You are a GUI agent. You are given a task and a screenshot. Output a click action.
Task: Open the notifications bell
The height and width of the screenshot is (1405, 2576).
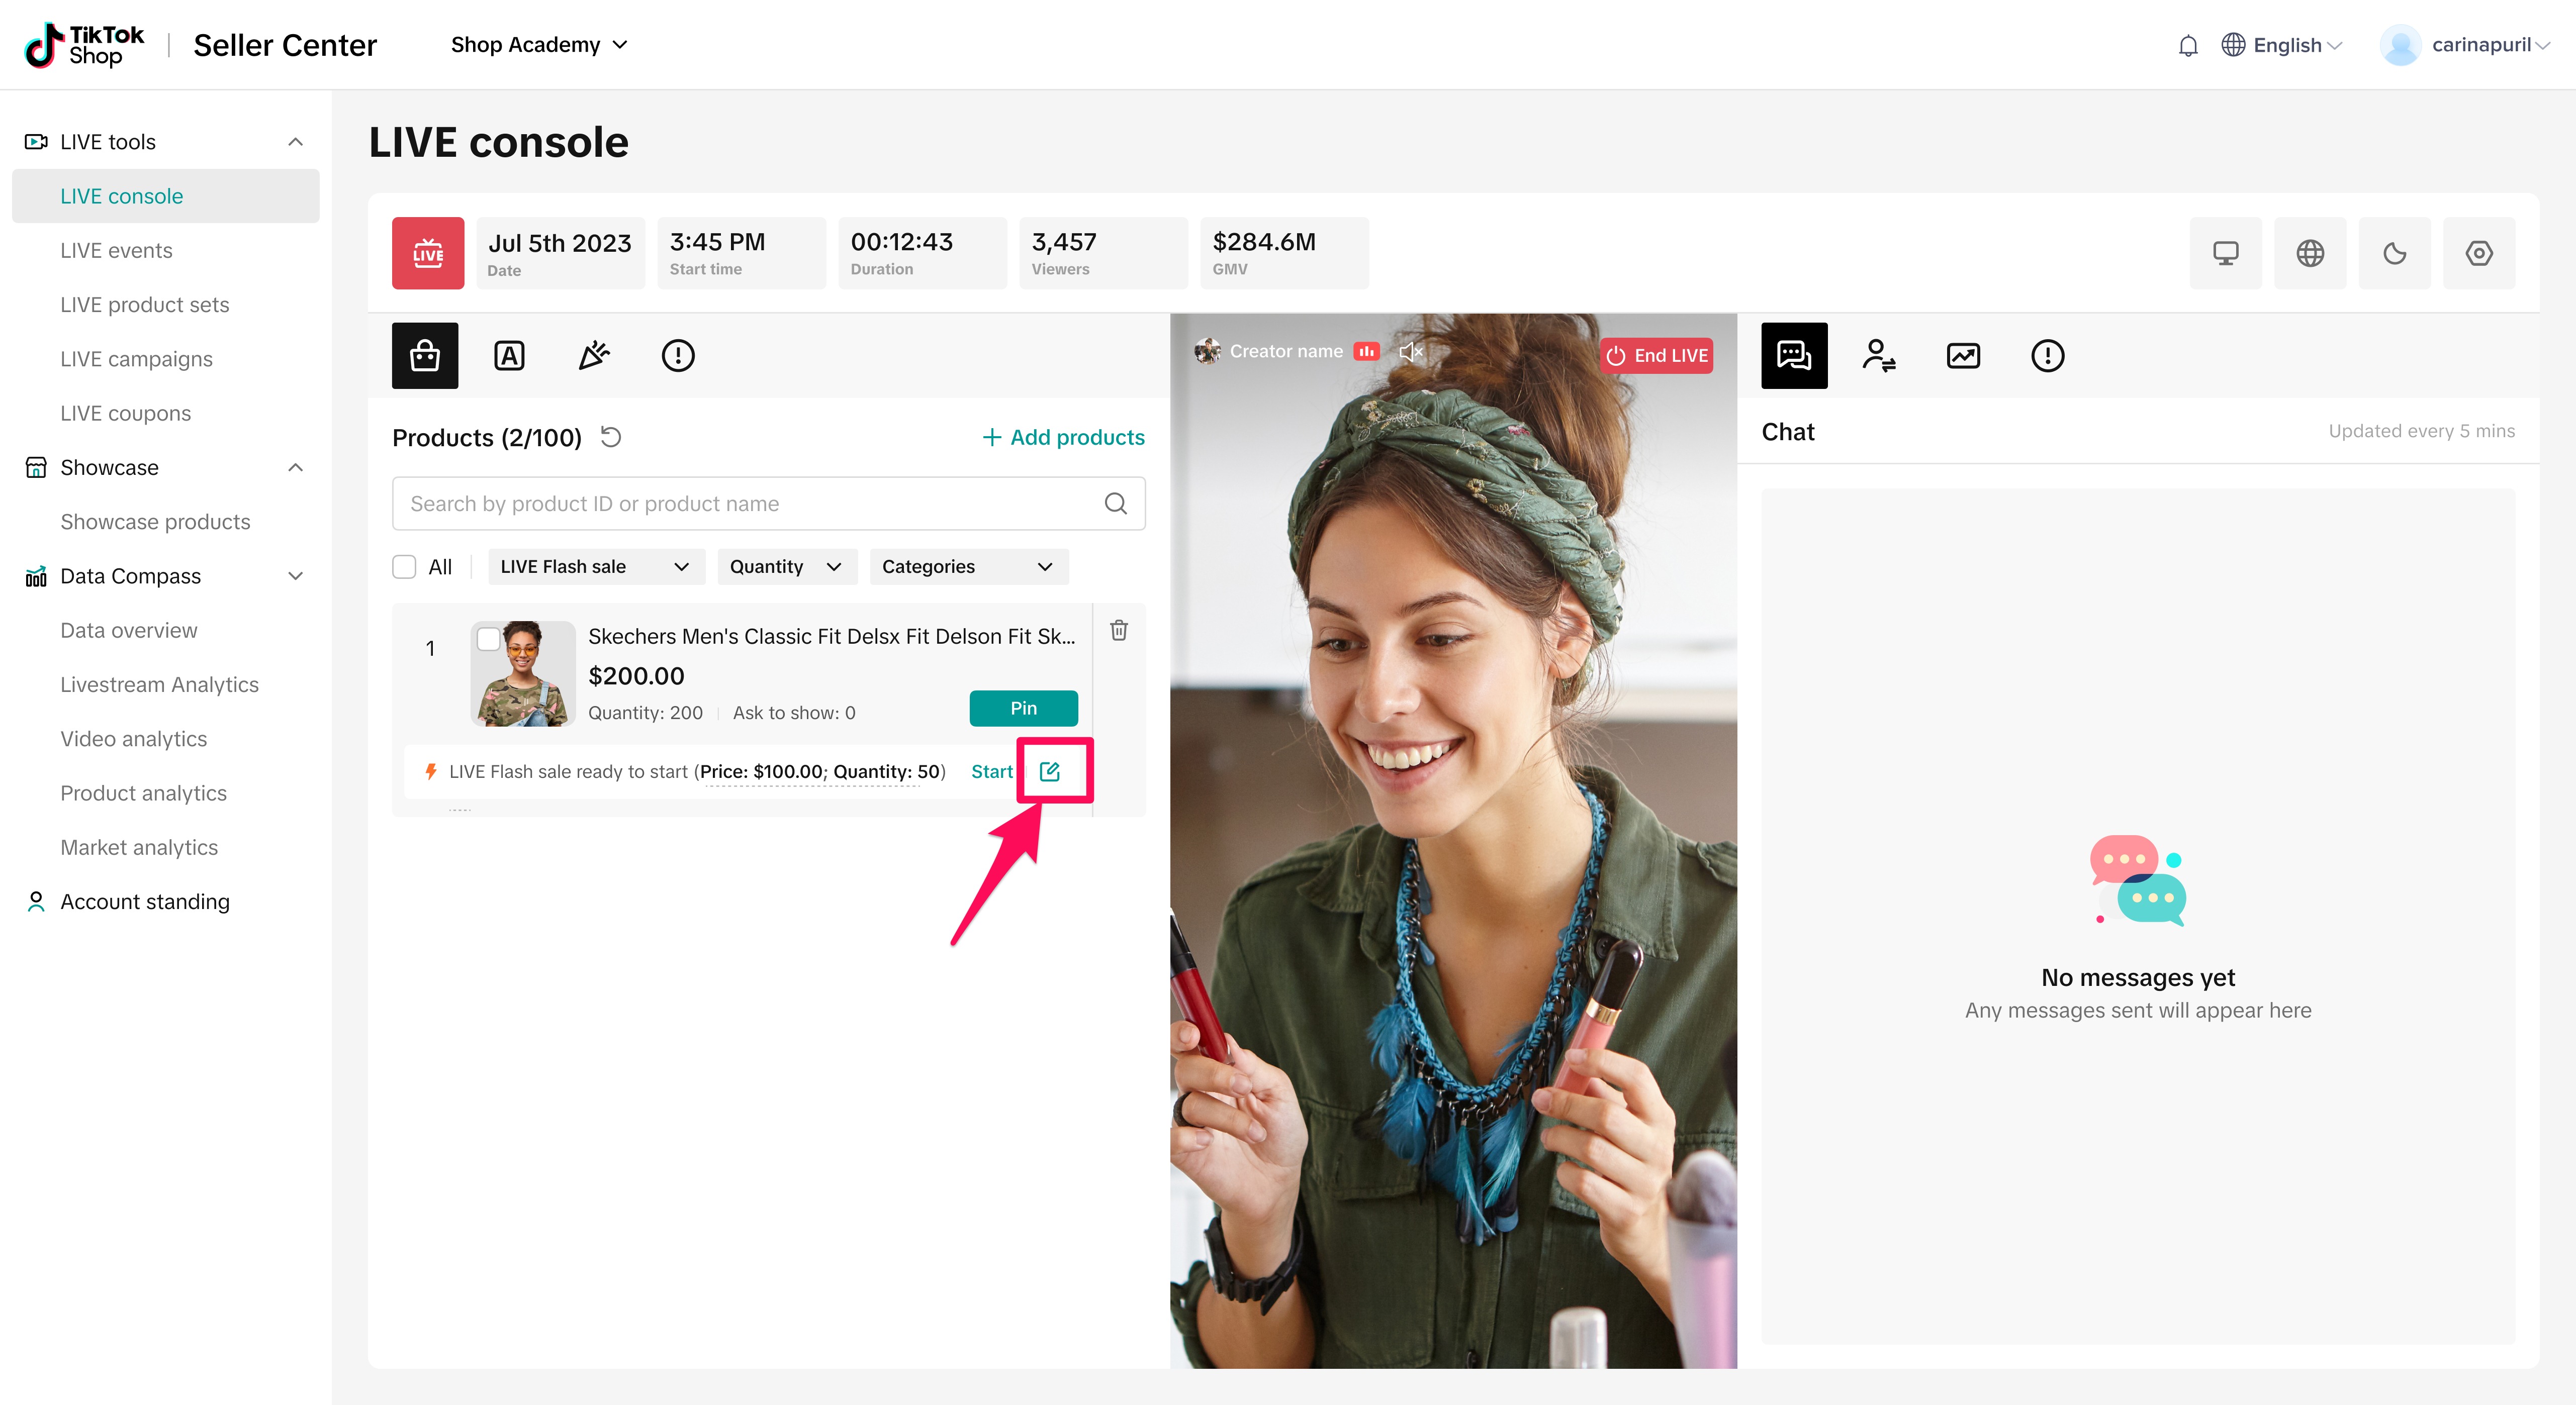point(2188,45)
